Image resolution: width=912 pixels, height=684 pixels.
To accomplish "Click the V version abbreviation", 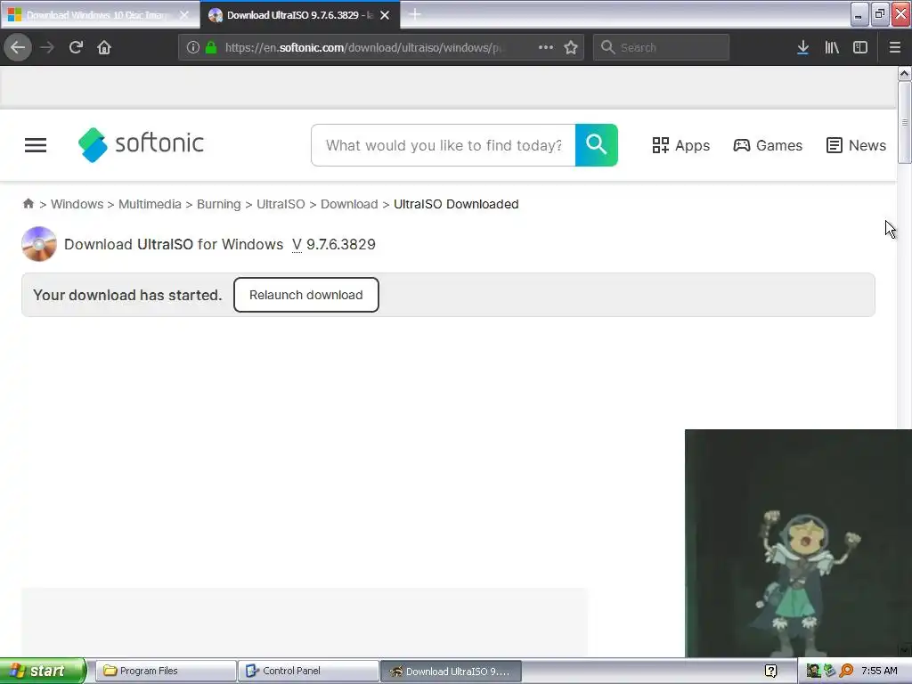I will pyautogui.click(x=297, y=244).
